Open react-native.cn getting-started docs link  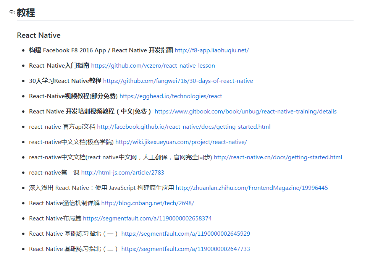click(278, 157)
